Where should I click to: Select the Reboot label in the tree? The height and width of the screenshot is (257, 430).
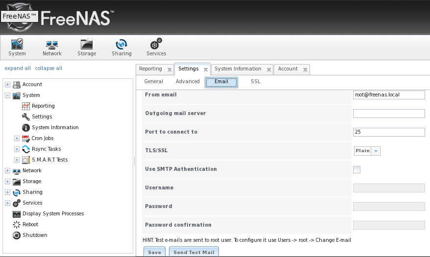point(30,224)
